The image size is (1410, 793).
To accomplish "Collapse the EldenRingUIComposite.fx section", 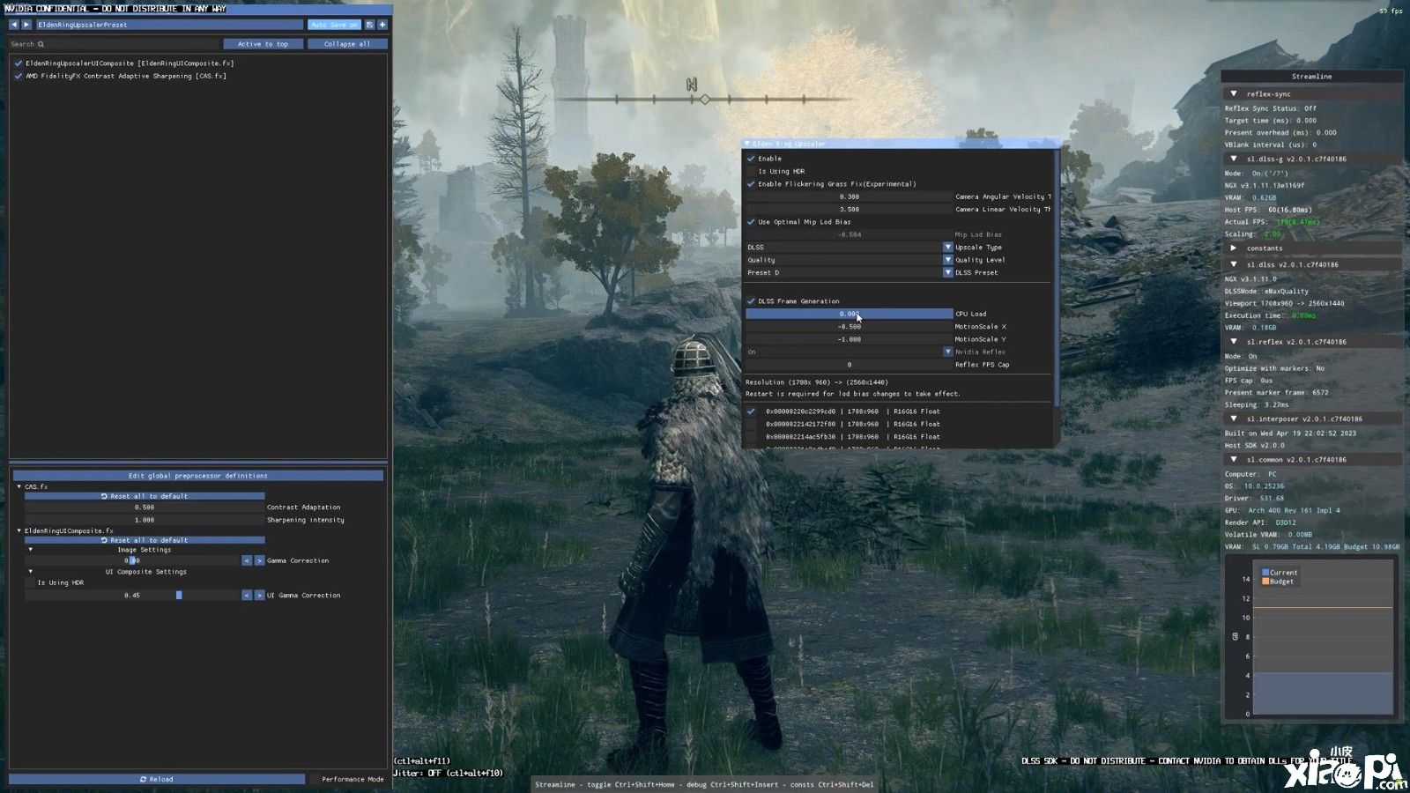I will 19,530.
